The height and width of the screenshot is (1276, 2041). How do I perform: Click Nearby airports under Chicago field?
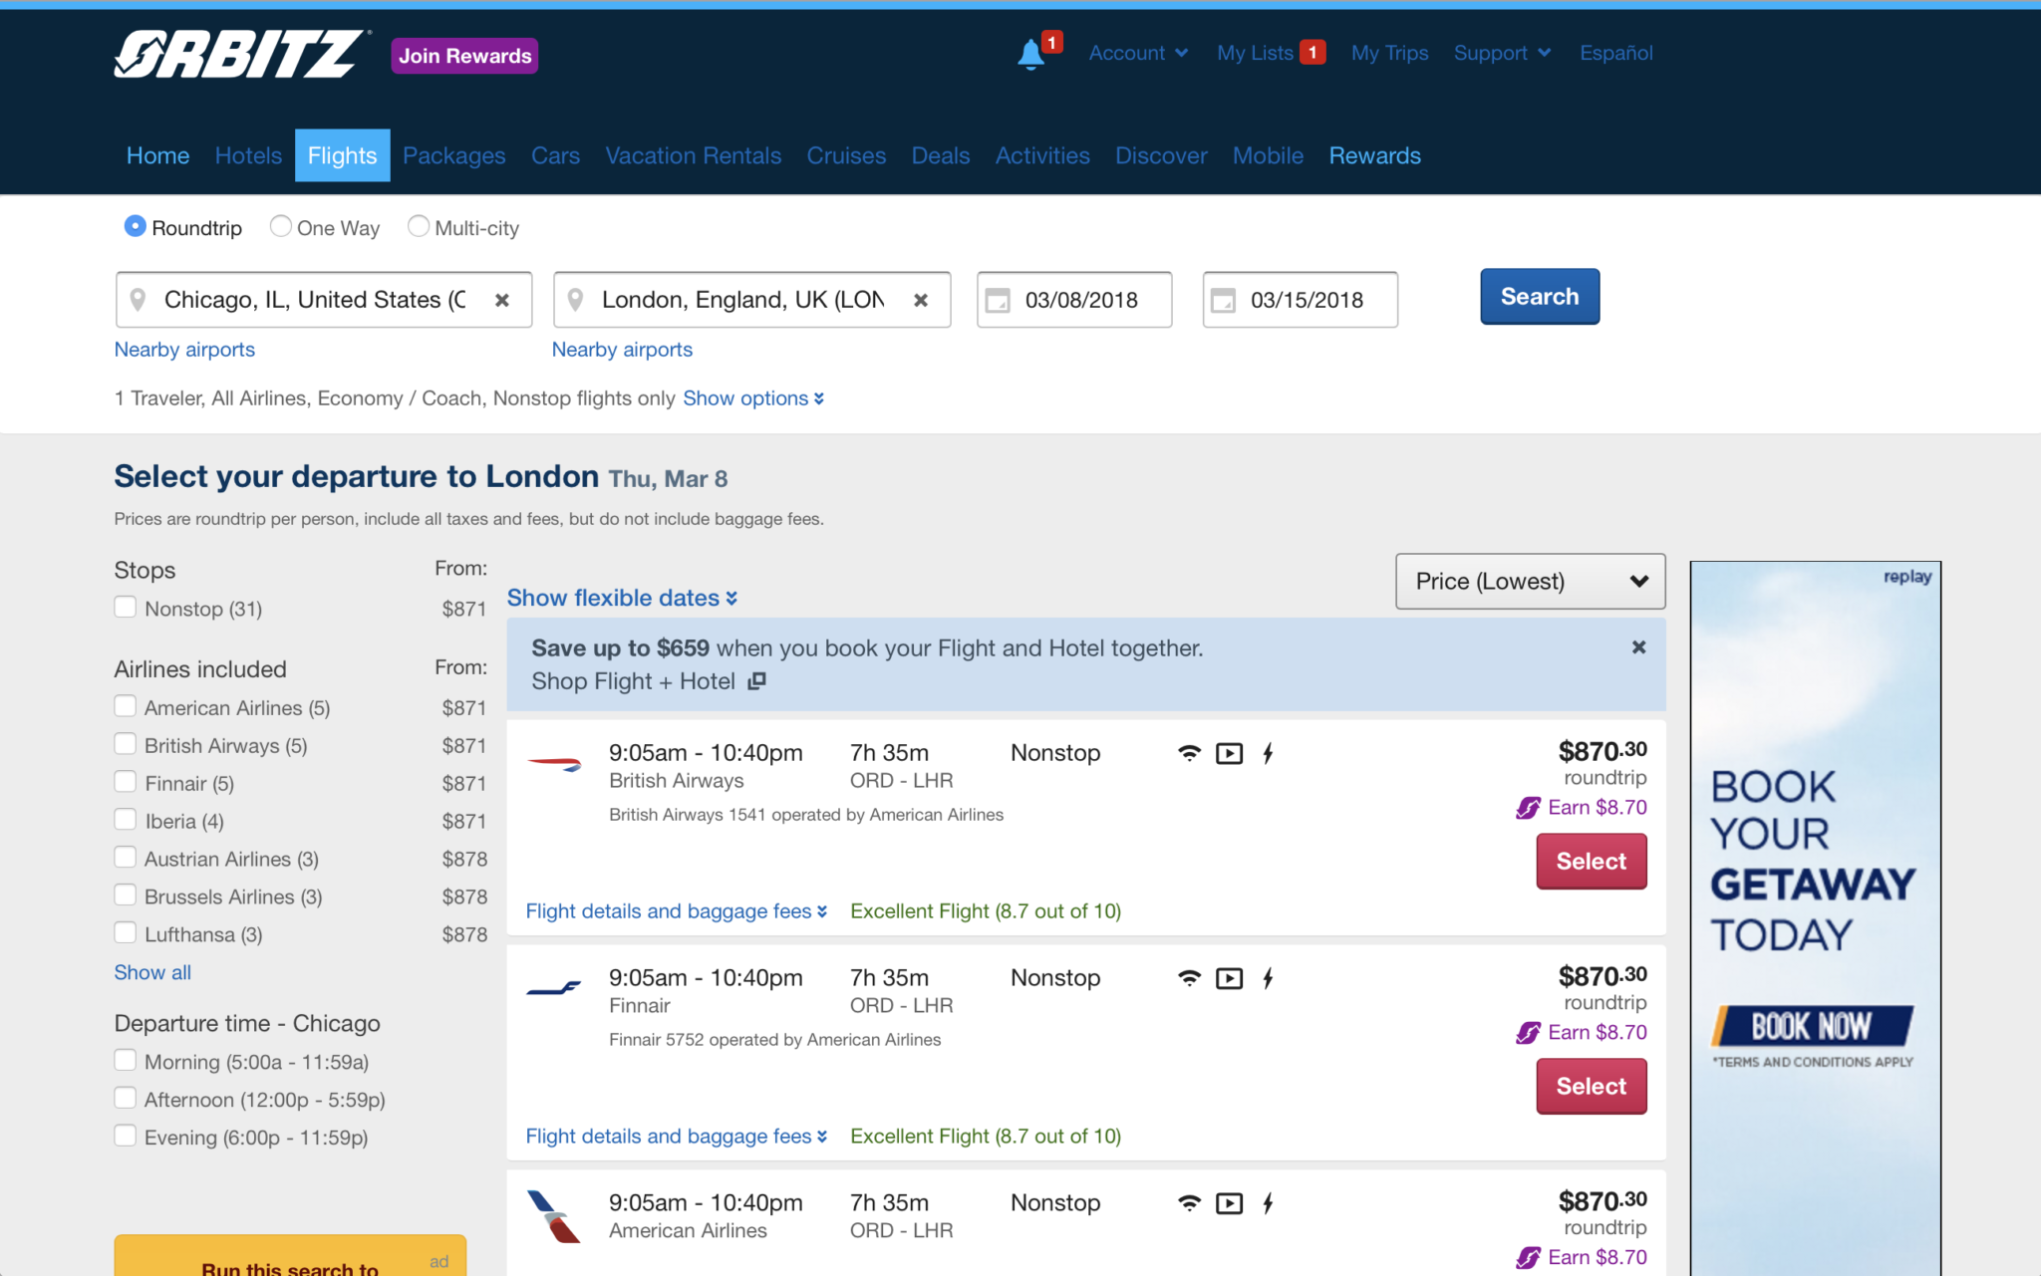tap(184, 350)
